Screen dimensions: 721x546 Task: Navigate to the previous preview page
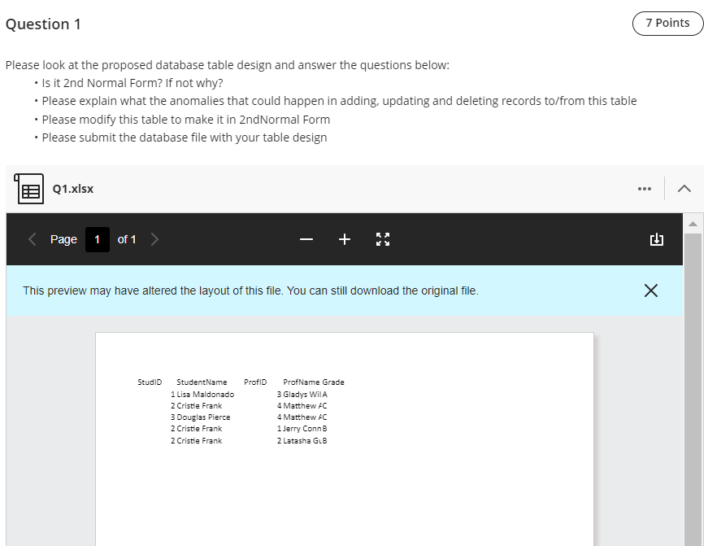(32, 239)
